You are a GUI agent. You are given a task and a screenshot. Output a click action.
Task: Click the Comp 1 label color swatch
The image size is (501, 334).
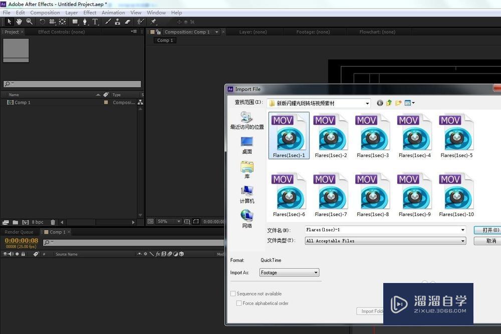106,102
